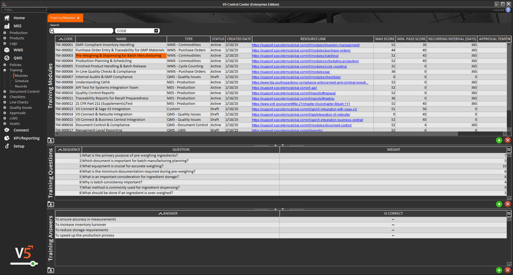Click the help question mark icon
Viewport: 513px width, 275px height.
pos(508,10)
